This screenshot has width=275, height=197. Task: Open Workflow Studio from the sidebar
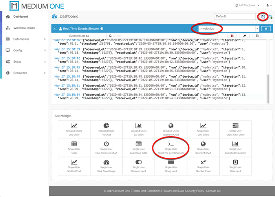click(24, 28)
